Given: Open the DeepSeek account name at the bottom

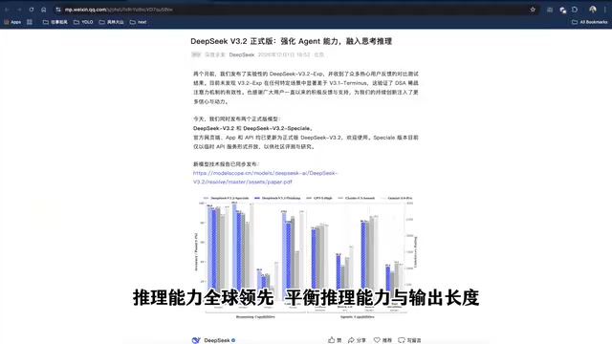Looking at the screenshot, I should point(217,340).
